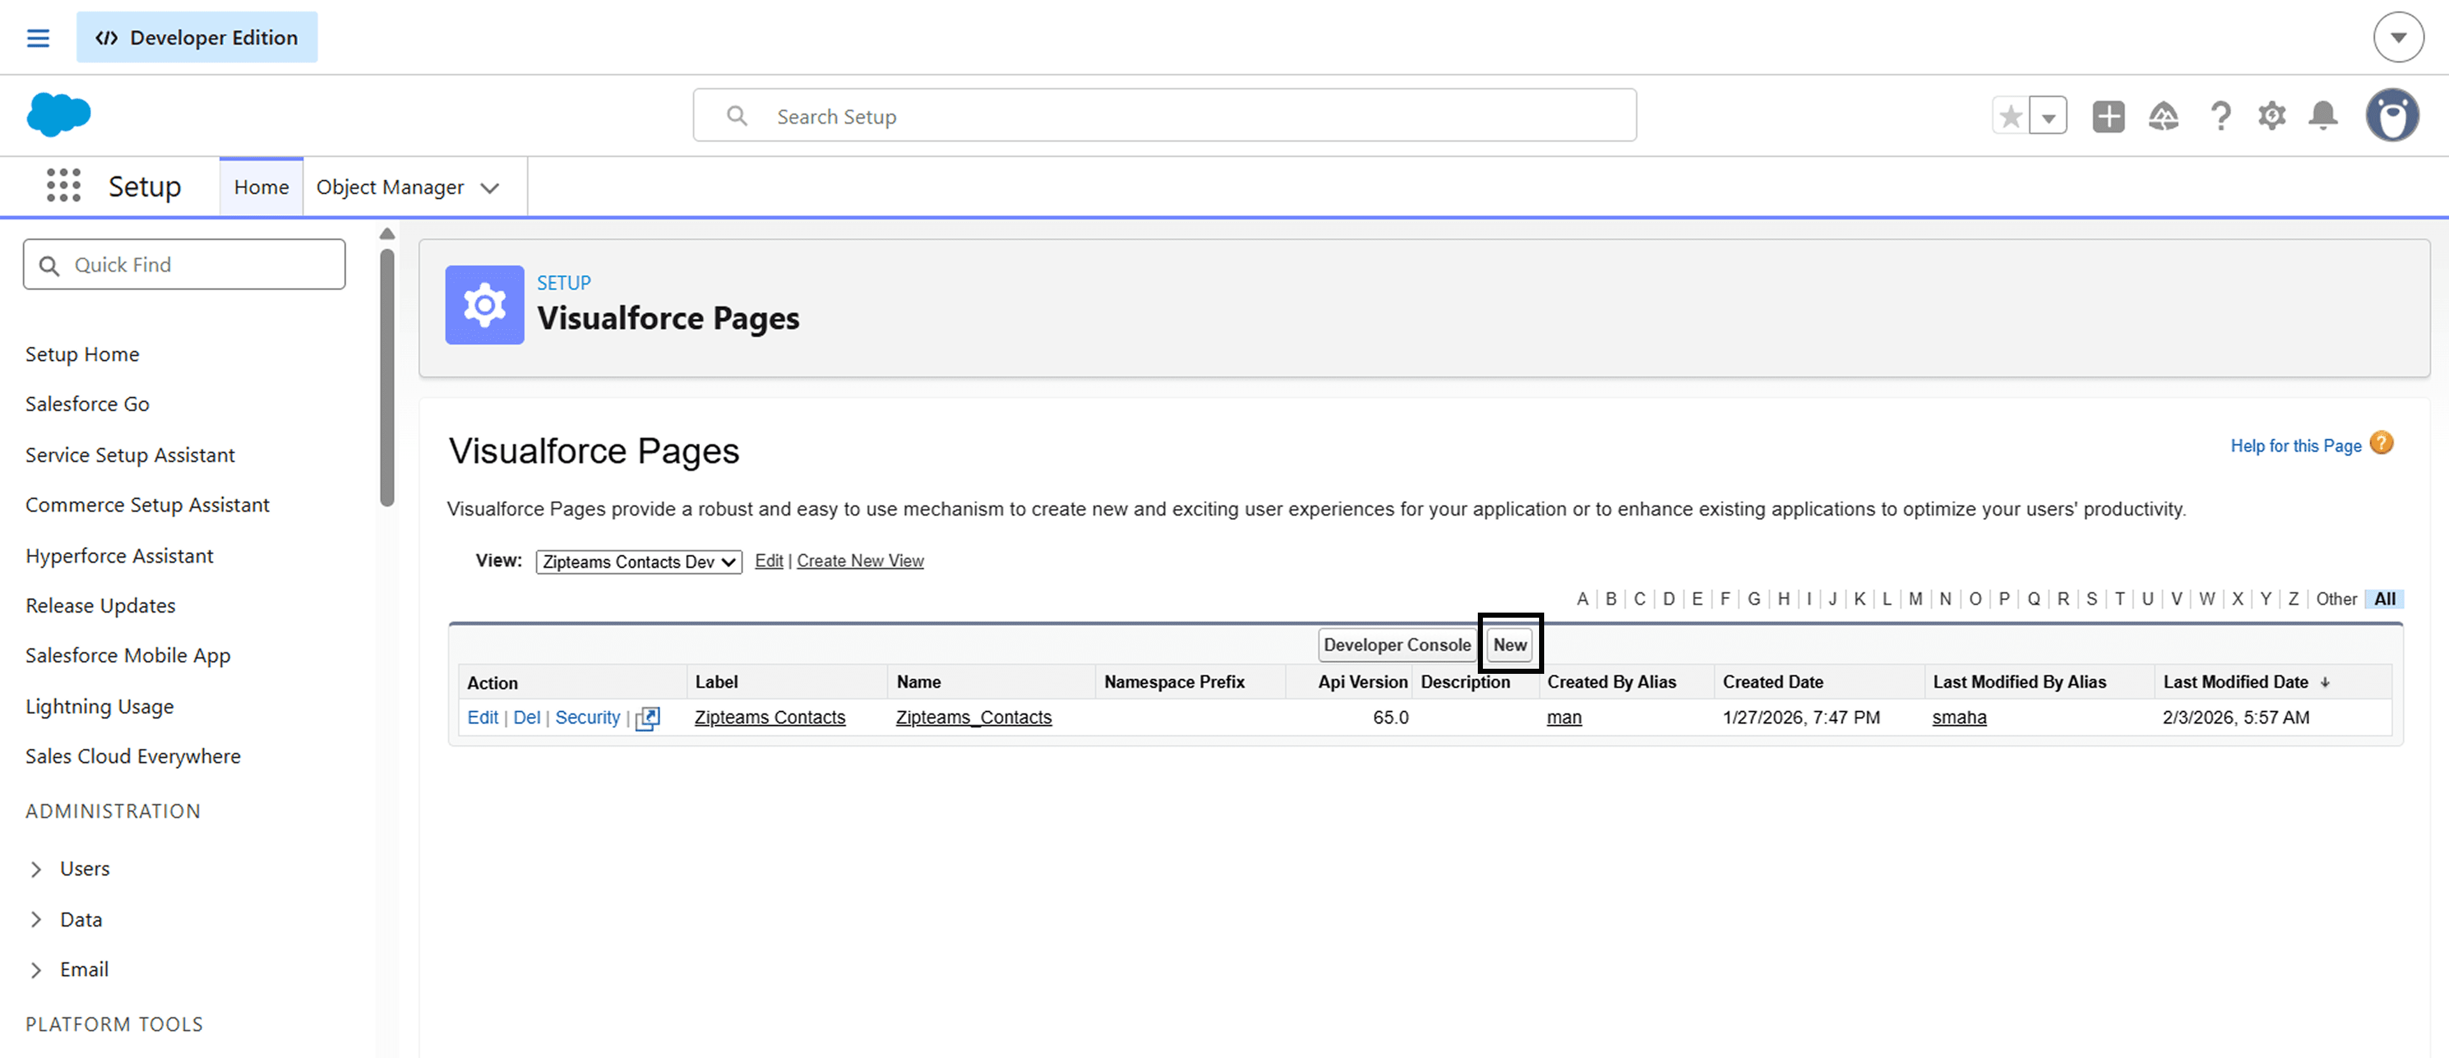Click the Trailhead guidance icon
2449x1058 pixels.
(2163, 116)
